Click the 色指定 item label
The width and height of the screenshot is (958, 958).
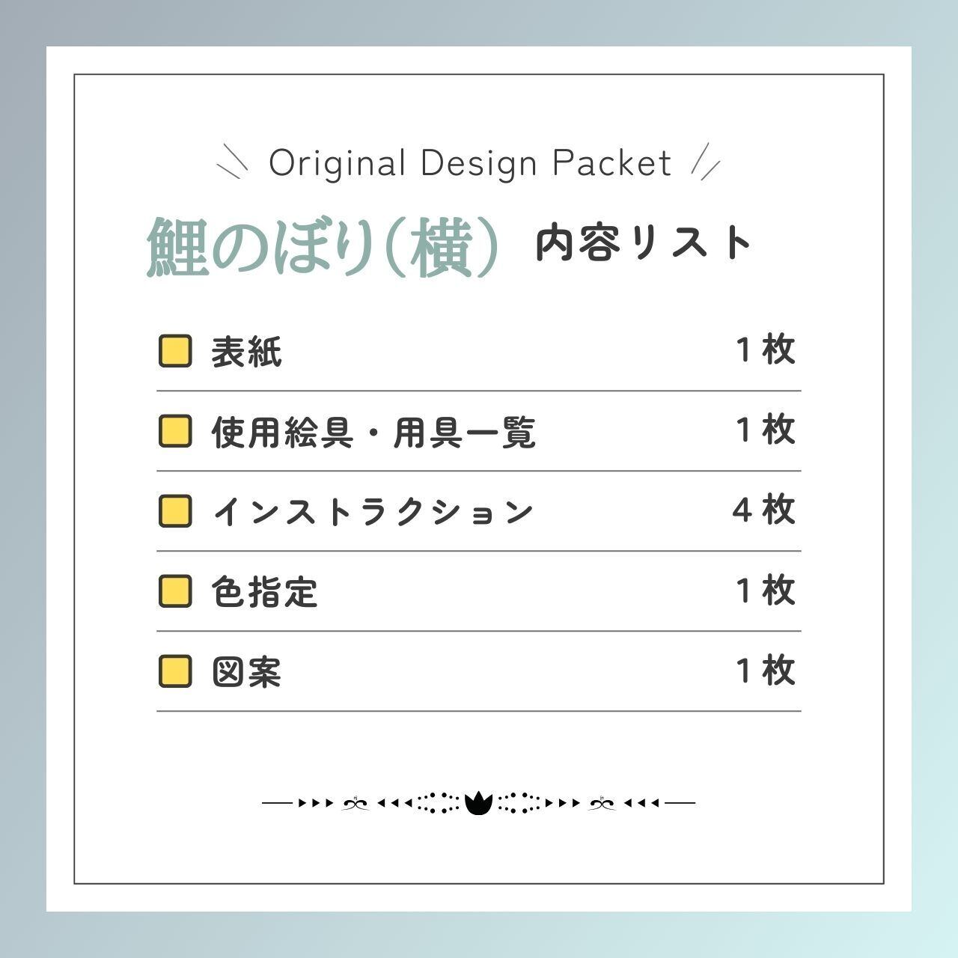pos(264,592)
